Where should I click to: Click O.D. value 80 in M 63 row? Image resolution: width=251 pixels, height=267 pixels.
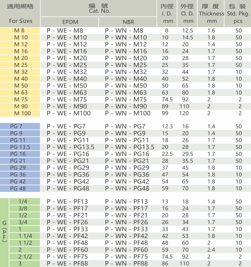(x=185, y=93)
